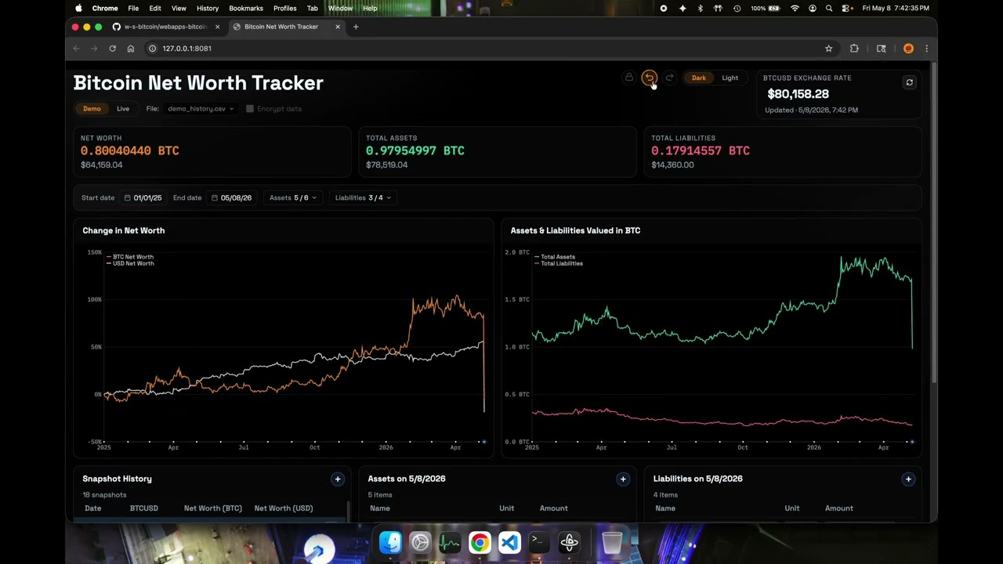Viewport: 1003px width, 564px height.
Task: Open a new Chrome tab
Action: [x=356, y=27]
